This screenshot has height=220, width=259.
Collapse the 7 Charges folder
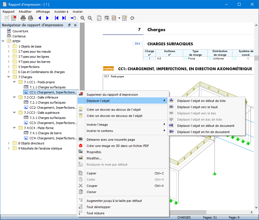(9, 77)
